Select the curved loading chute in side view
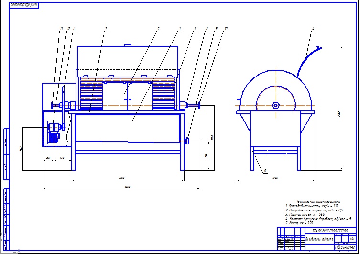Viewport: 359px width, 254px height. (x=309, y=62)
